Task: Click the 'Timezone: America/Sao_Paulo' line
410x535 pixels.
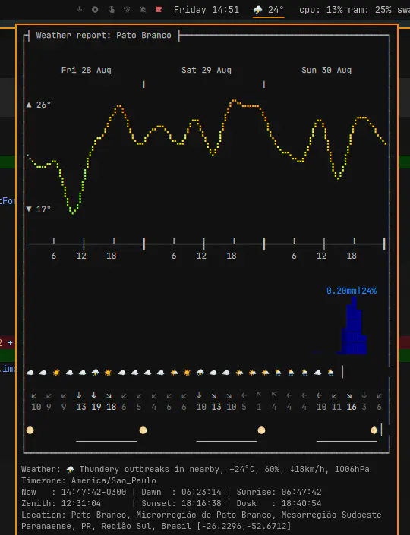Action: (x=89, y=481)
